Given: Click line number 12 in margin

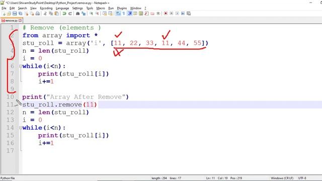Looking at the screenshot, I should pyautogui.click(x=10, y=112).
